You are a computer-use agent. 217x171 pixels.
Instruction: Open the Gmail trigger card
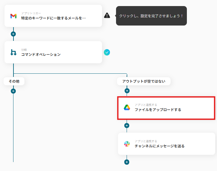coord(53,16)
